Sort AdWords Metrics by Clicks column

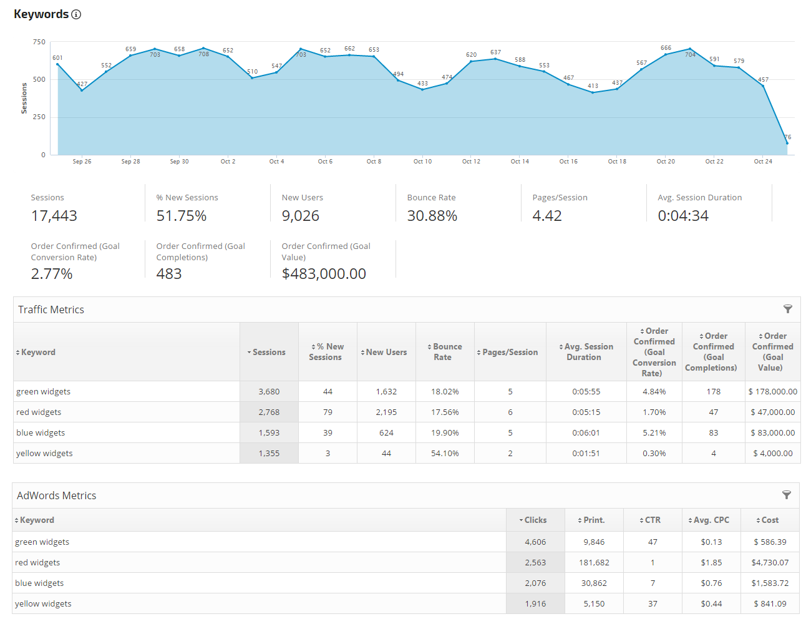pos(535,520)
